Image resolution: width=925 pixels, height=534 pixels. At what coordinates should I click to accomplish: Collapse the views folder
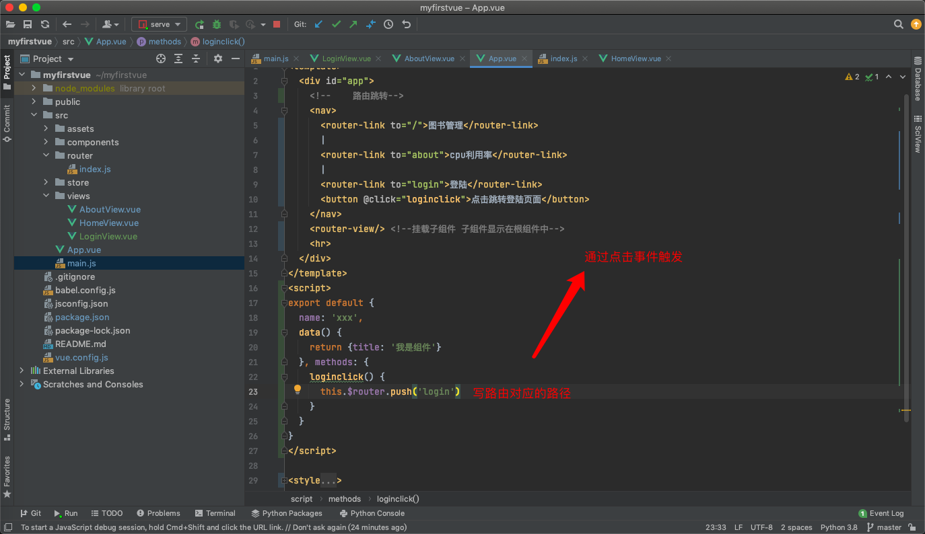point(46,196)
